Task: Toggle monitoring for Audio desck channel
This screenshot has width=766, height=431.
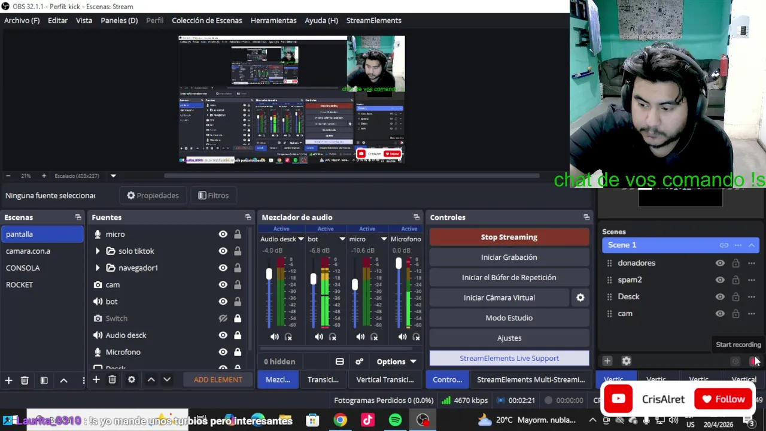Action: pos(288,337)
